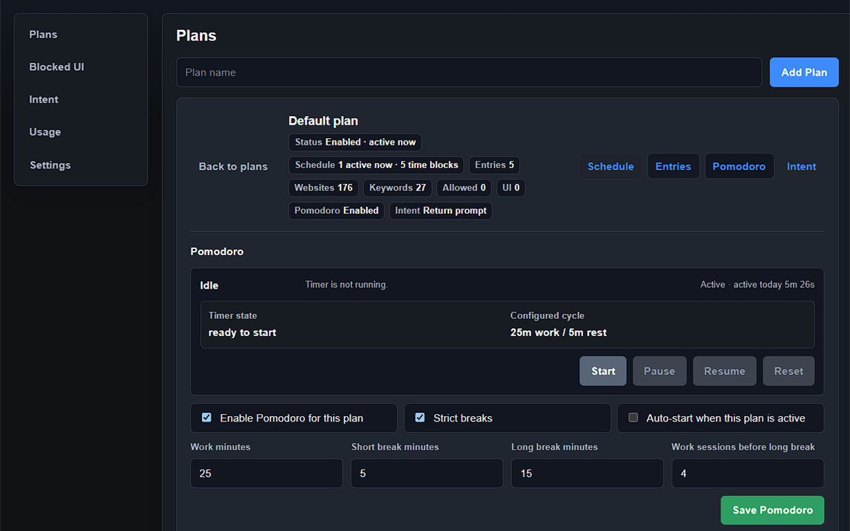The width and height of the screenshot is (850, 531).
Task: Click the Long break minutes field
Action: pos(587,473)
